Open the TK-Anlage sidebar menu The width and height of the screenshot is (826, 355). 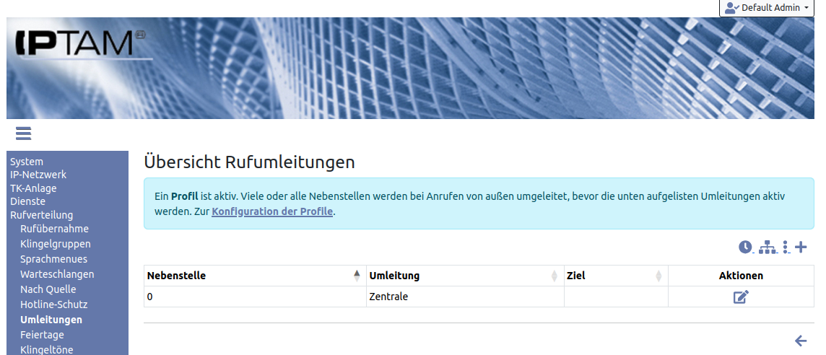33,188
